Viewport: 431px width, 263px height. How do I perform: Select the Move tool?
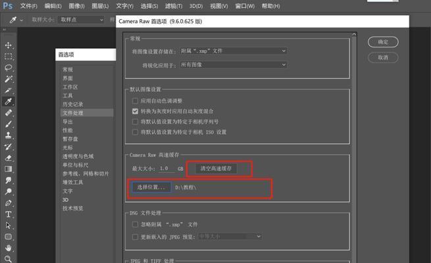tap(9, 45)
